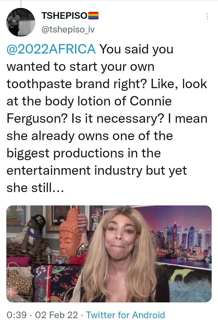
Task: Expand the truncated "she still..." text
Action: pos(35,188)
